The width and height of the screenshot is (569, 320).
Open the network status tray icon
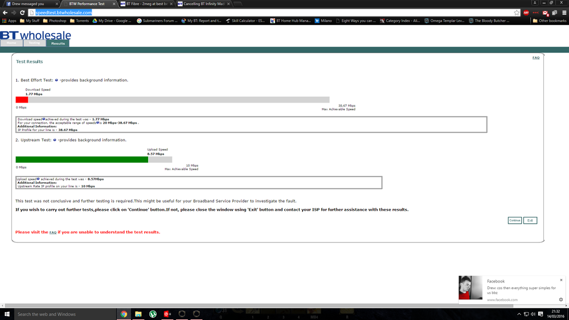click(526, 314)
